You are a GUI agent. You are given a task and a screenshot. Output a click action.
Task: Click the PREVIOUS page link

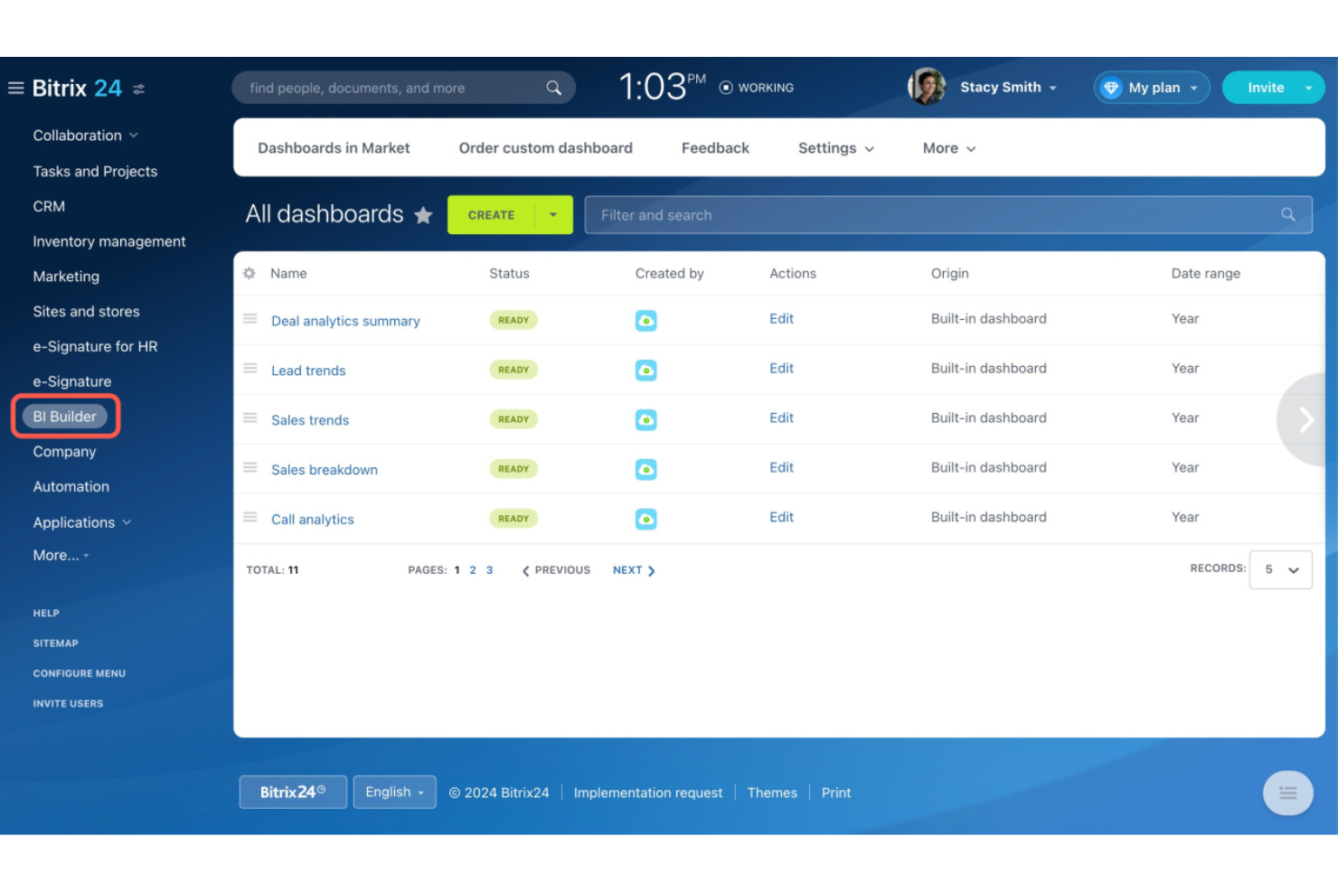556,570
